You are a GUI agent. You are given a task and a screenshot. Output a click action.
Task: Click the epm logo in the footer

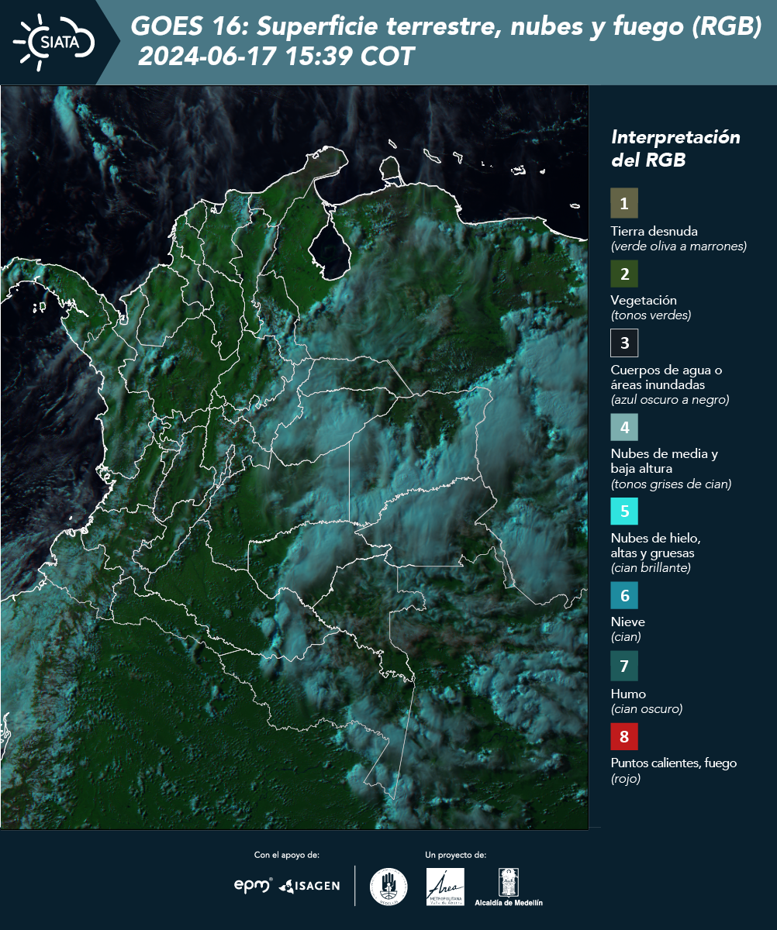coord(253,885)
